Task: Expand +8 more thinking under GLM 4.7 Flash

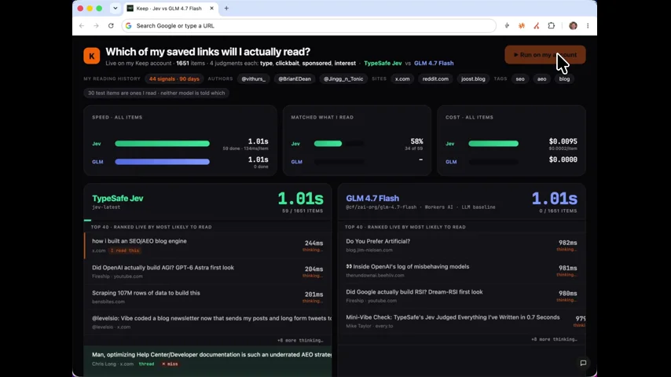Action: (x=554, y=339)
